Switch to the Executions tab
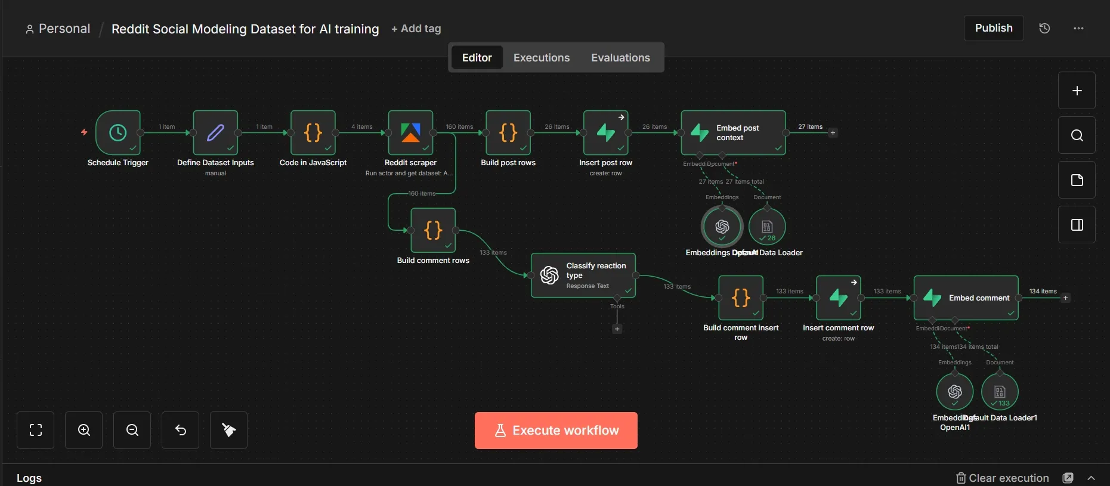 pos(542,58)
